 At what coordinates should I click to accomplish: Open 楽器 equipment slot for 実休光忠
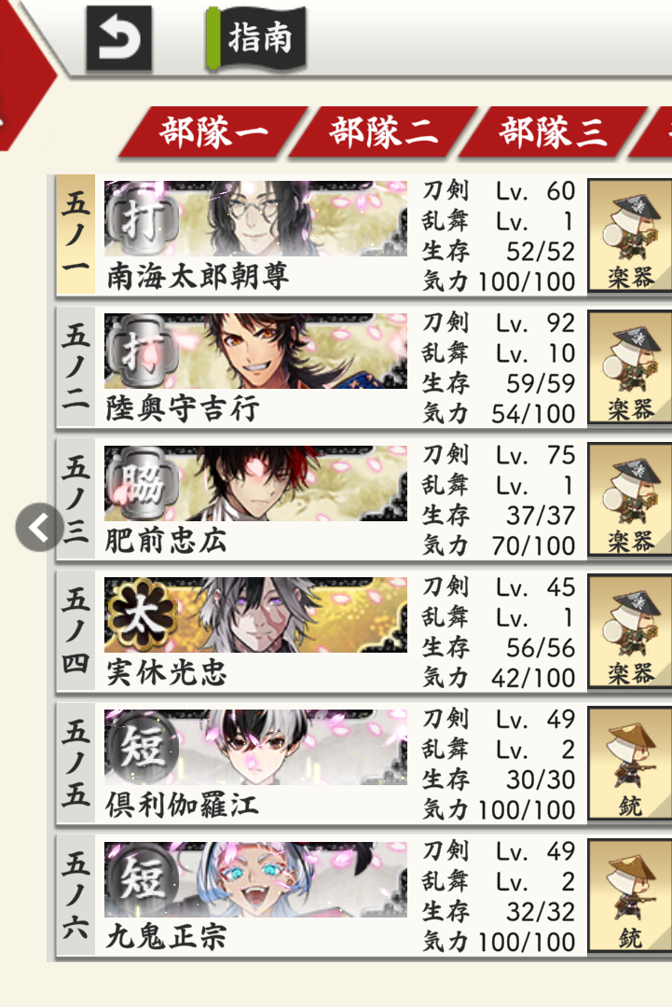(630, 632)
